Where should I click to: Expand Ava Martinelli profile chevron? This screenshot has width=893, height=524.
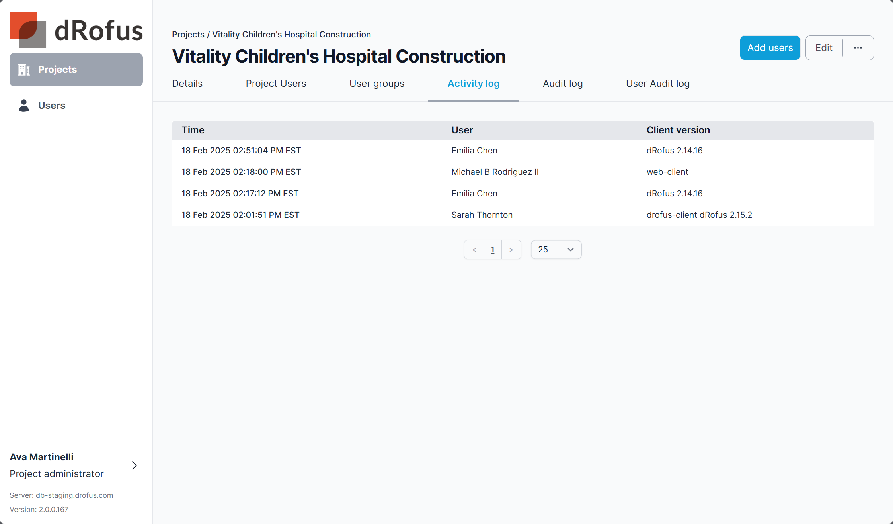point(135,465)
